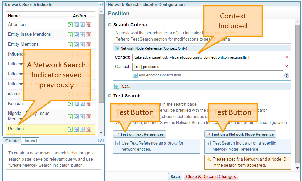Remove the '[ref] pressures' context row
The width and height of the screenshot is (302, 181).
coord(286,67)
